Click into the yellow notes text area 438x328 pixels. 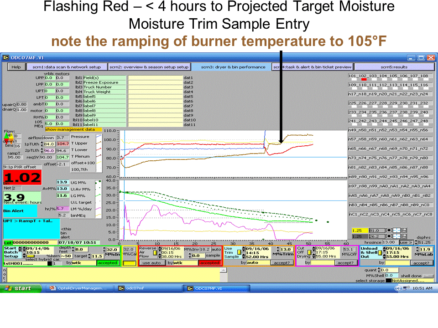click(x=113, y=275)
